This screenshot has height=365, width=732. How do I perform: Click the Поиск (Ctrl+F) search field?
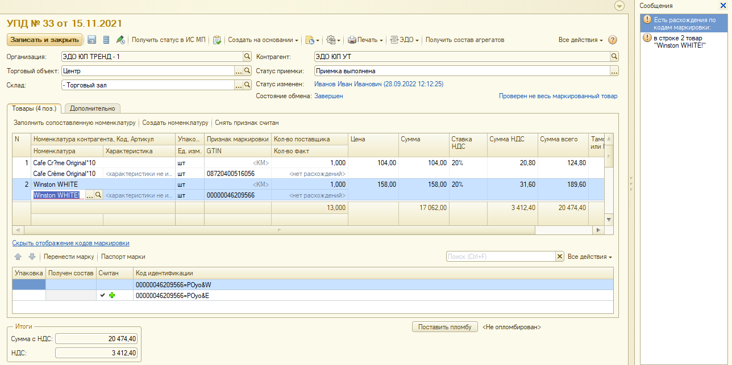click(500, 257)
